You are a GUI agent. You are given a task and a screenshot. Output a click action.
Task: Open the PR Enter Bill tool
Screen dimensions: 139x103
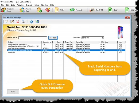pos(131,10)
